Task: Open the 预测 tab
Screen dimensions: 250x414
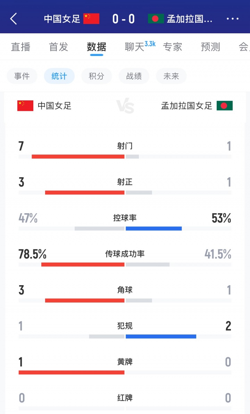Action: click(210, 47)
